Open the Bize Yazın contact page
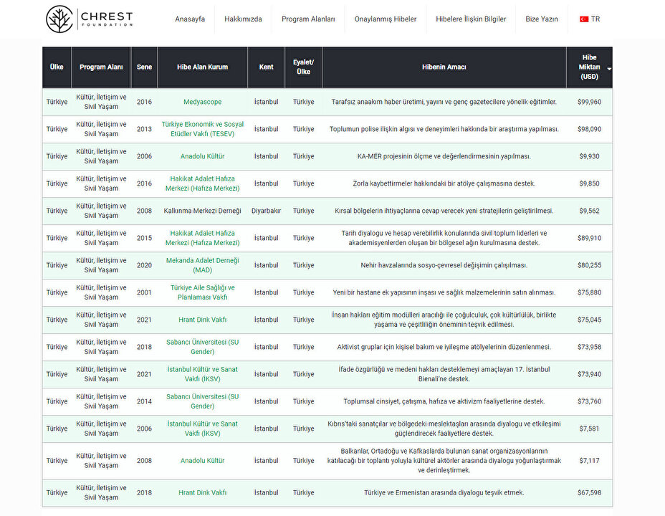 (542, 19)
